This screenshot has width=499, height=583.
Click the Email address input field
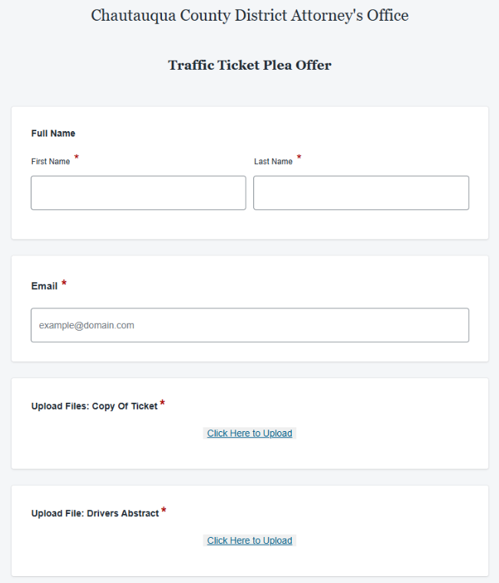point(249,325)
